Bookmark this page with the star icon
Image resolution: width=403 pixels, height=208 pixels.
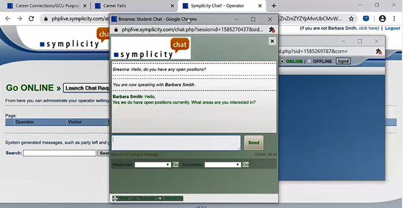351,19
